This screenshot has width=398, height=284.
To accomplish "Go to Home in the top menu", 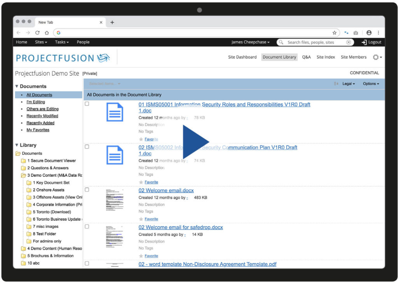I will pyautogui.click(x=22, y=42).
